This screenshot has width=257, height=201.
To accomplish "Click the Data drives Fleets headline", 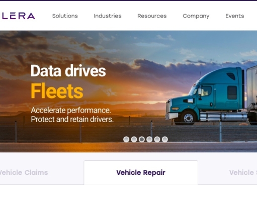I will 68,81.
